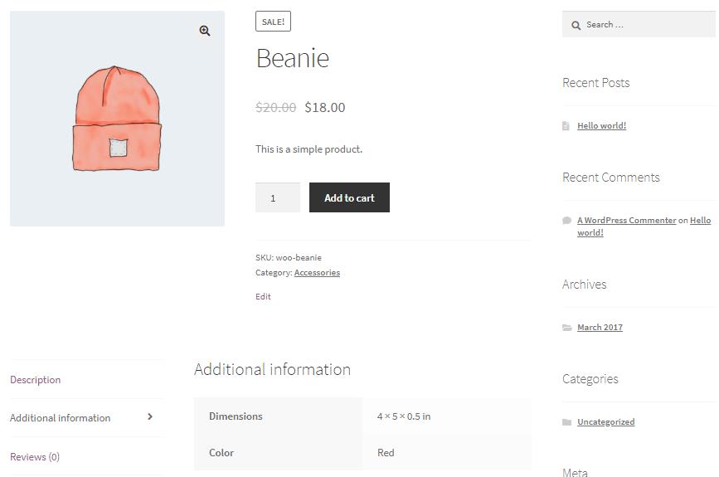The image size is (719, 477).
Task: Click the folder icon next to March 2017
Action: 566,328
